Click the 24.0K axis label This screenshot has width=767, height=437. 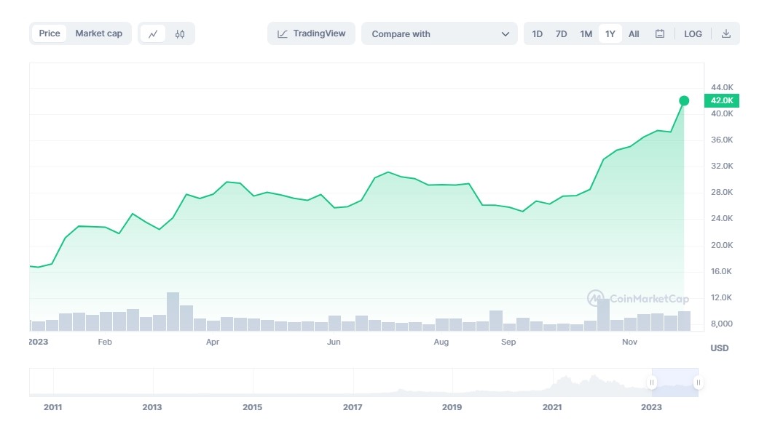722,218
